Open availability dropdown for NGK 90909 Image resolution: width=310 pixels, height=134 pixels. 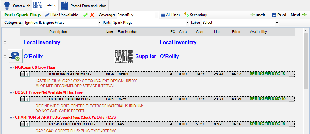(291, 74)
